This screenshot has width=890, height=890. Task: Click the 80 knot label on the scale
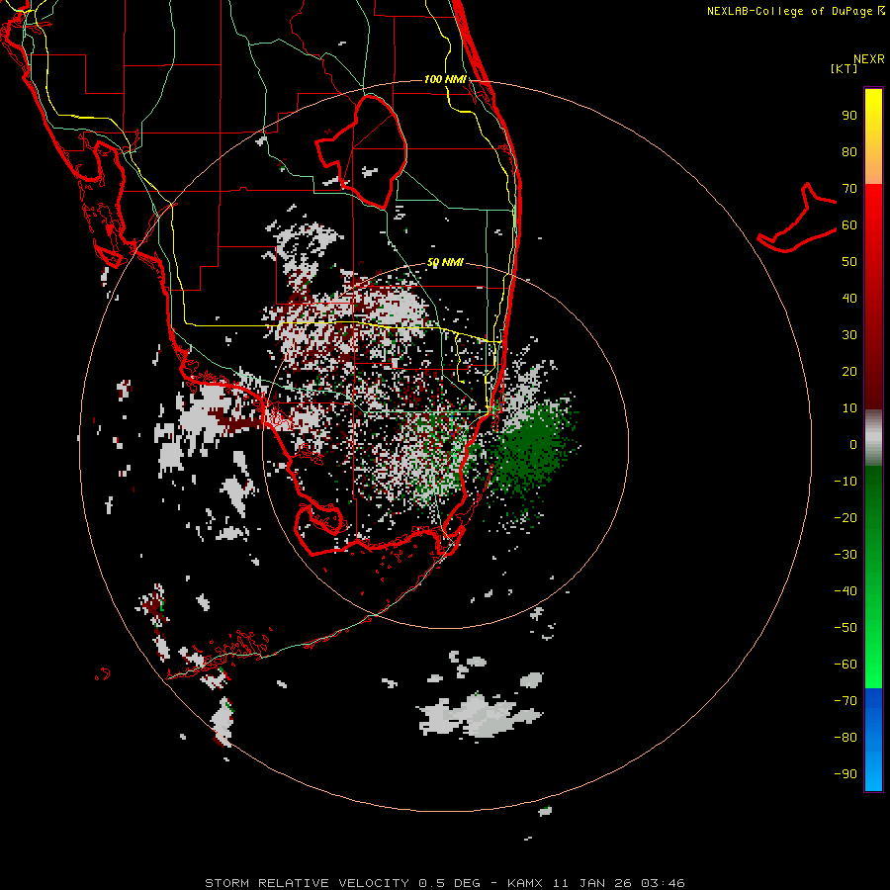(849, 151)
